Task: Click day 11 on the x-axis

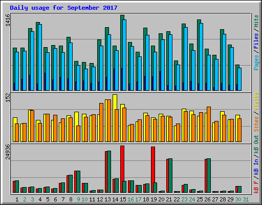Action: [x=92, y=199]
